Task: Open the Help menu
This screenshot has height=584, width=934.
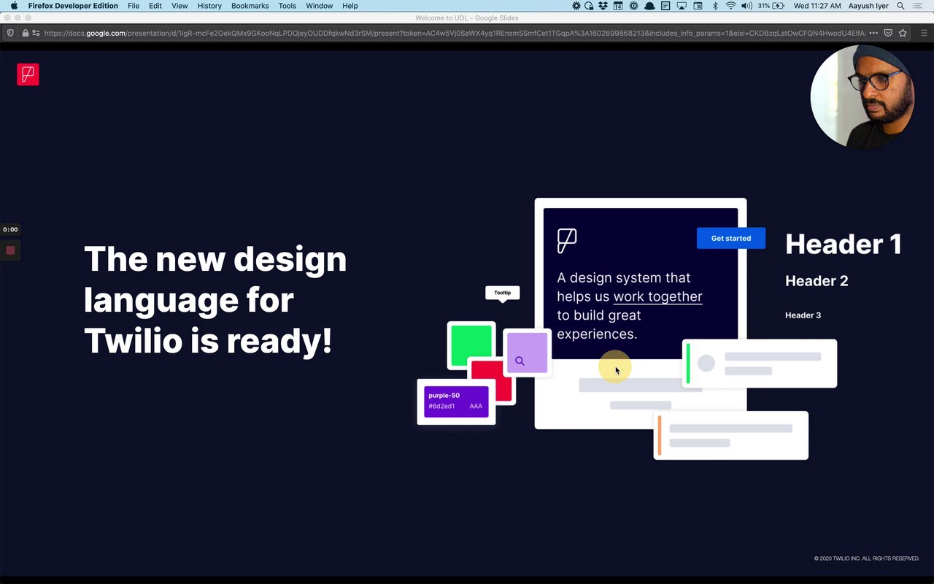Action: pyautogui.click(x=350, y=6)
